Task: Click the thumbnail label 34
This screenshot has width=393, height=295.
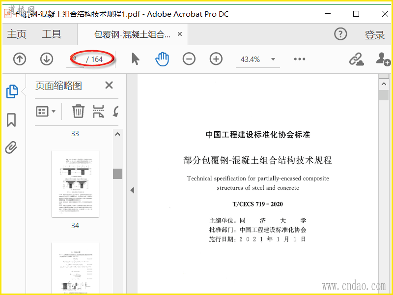Action: click(75, 226)
